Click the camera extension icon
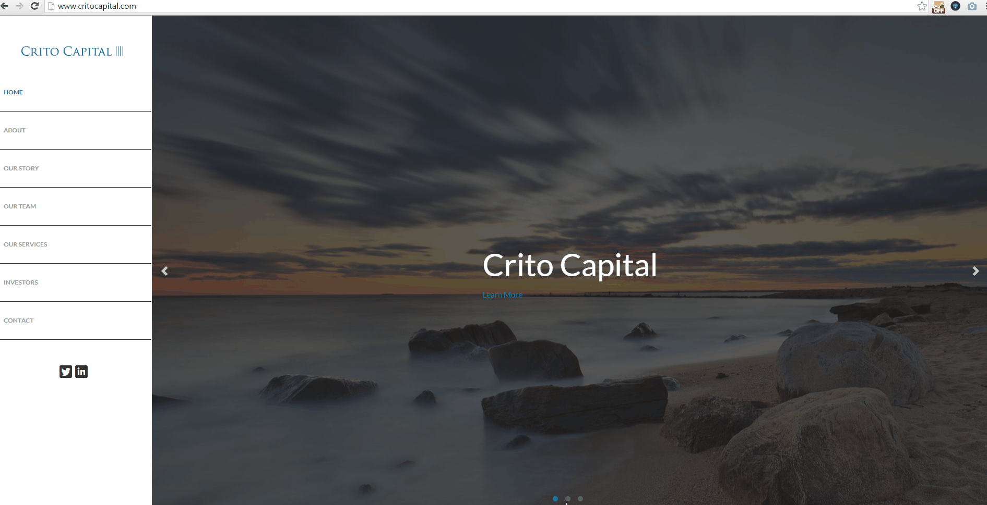987x505 pixels. [x=972, y=6]
